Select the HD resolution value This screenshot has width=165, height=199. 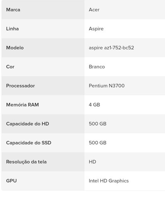[92, 162]
